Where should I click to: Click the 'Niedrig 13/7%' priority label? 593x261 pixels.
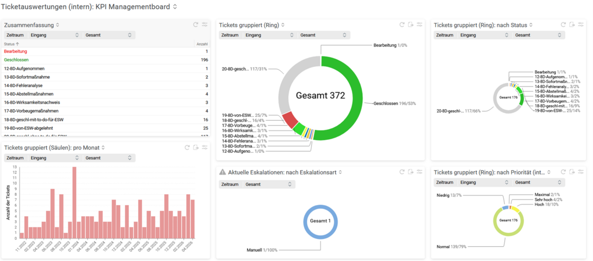[x=448, y=195]
